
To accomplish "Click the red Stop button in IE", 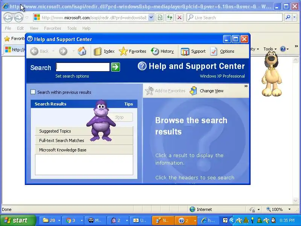I will coord(179,18).
